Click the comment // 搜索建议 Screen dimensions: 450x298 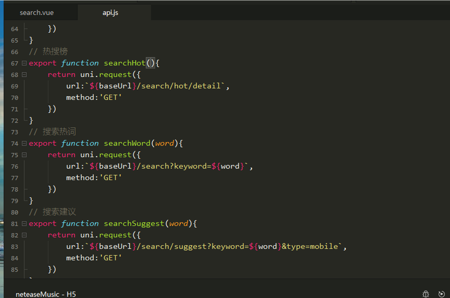coord(52,212)
